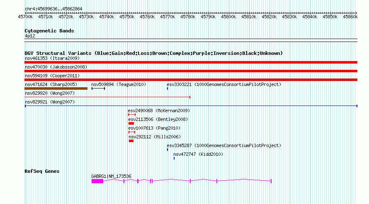This screenshot has width=369, height=204.
Task: Open the nsv509894 (Teague2010) label
Action: [x=119, y=84]
